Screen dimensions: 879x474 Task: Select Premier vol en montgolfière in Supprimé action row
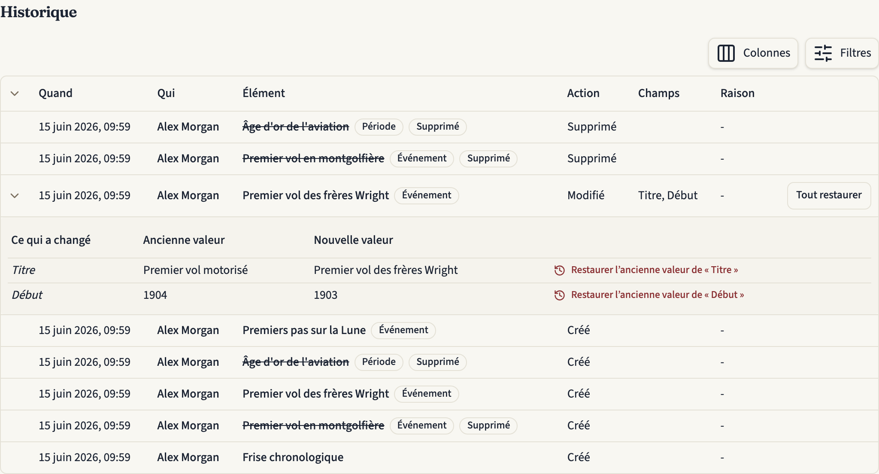[x=313, y=158]
